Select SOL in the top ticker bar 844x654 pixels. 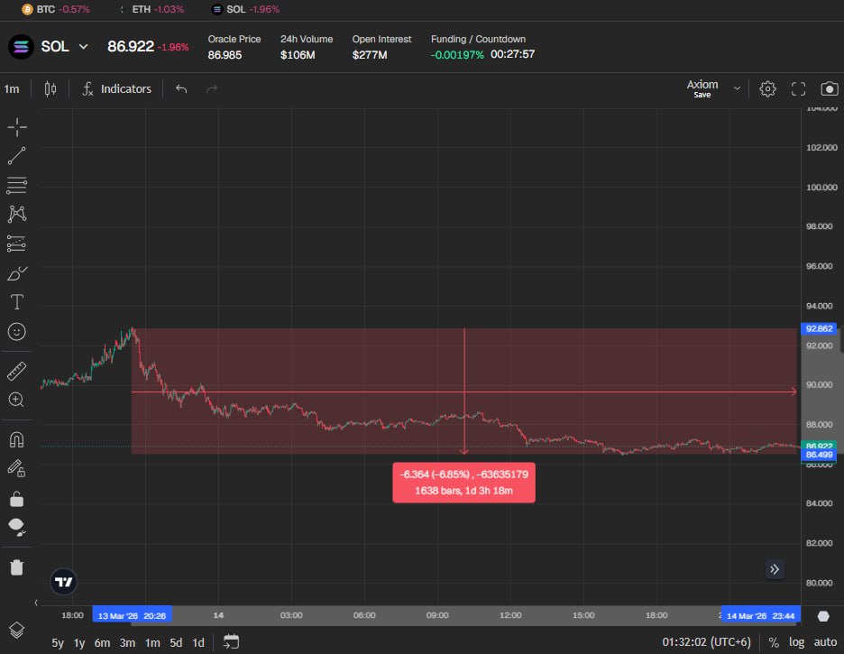click(245, 9)
